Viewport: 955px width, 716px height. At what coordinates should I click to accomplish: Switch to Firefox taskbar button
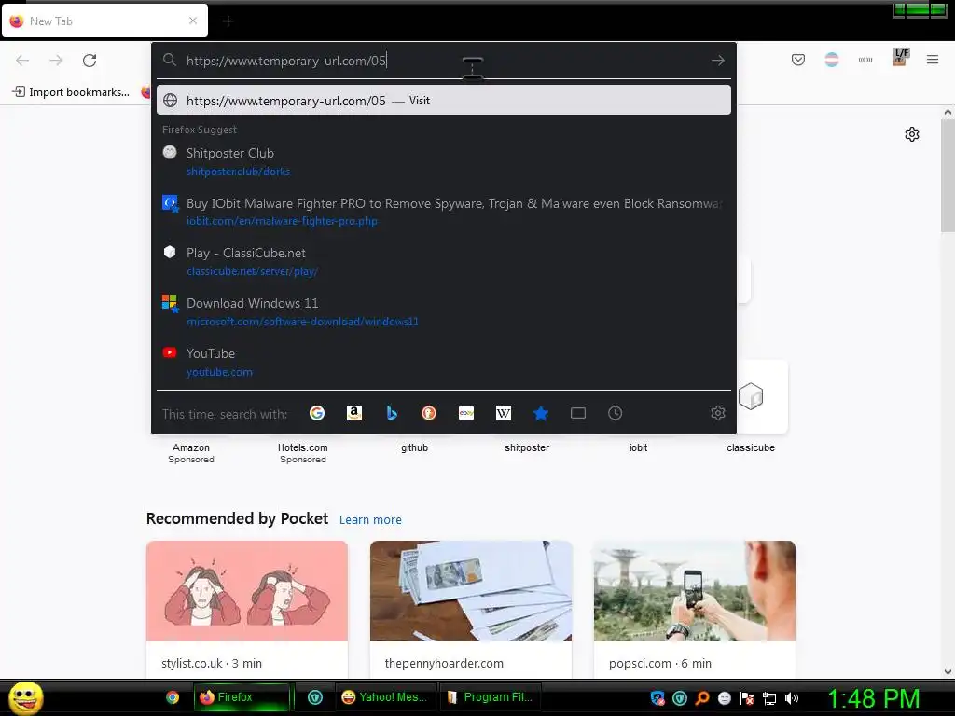coord(242,697)
